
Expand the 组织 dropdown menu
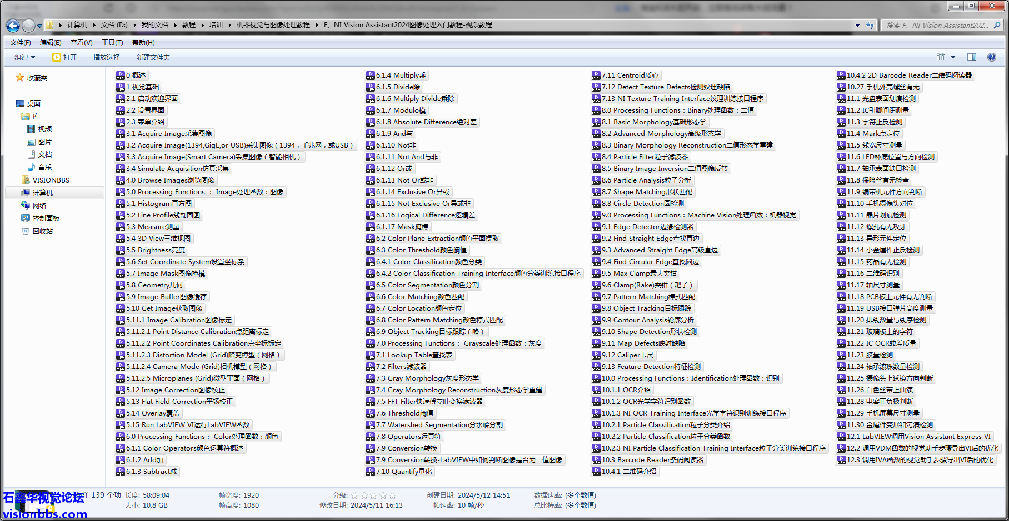[25, 58]
